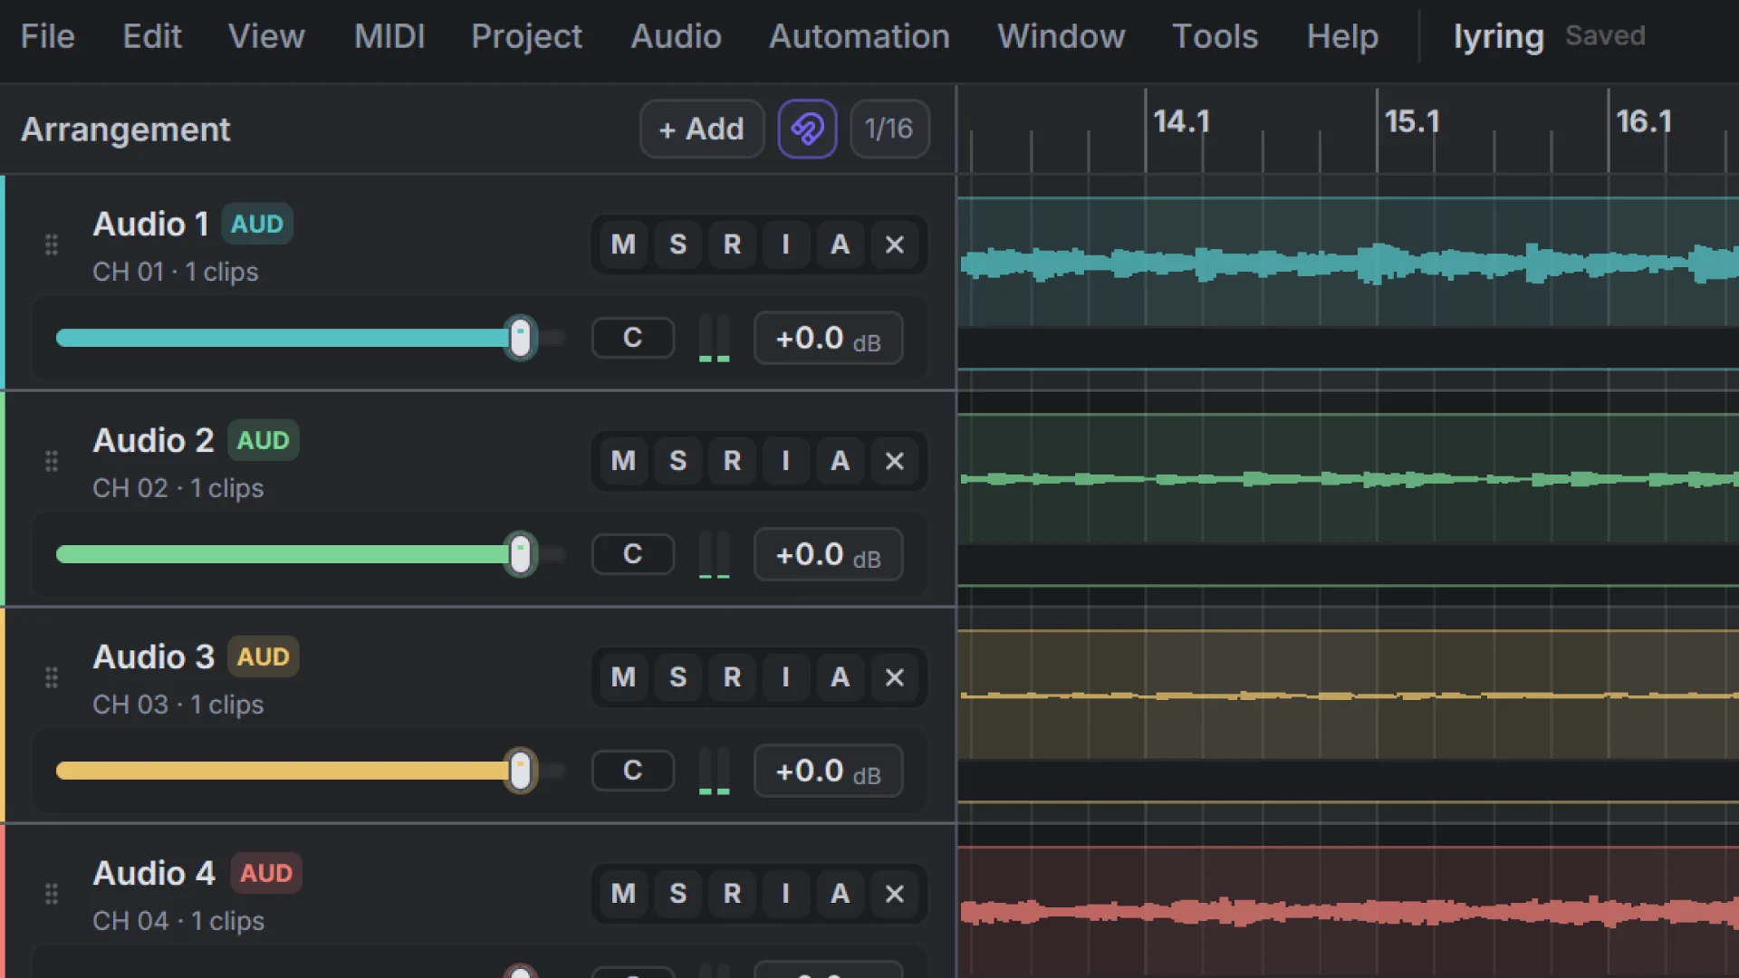1739x978 pixels.
Task: Arm recording on Audio 3
Action: coord(732,677)
